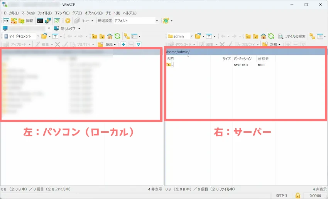Expand the local panel view style dropdown
This screenshot has width=328, height=199.
pyautogui.click(x=139, y=36)
